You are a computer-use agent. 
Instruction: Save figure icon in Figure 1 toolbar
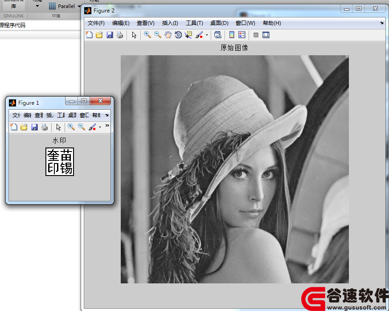34,127
